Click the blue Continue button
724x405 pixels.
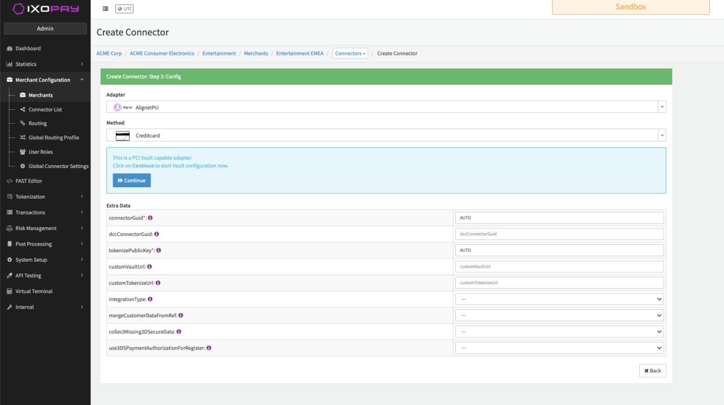pyautogui.click(x=132, y=180)
